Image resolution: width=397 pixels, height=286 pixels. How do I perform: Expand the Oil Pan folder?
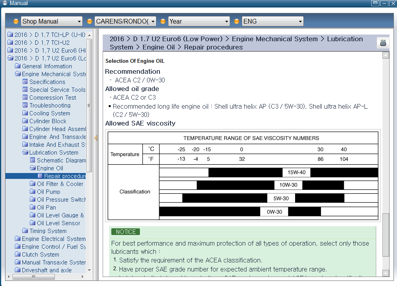(x=43, y=208)
